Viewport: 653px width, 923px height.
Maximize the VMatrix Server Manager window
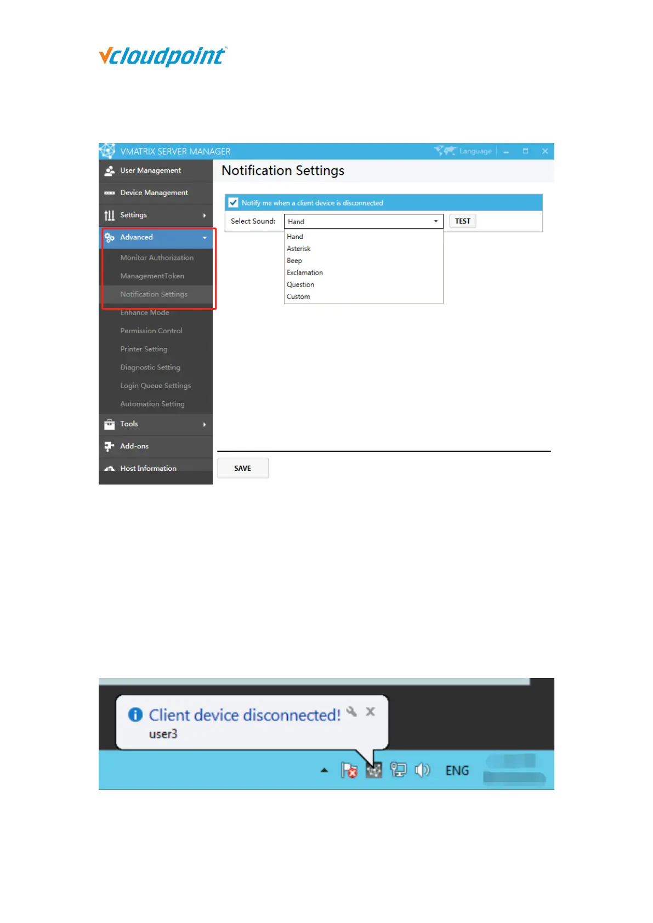pos(525,151)
